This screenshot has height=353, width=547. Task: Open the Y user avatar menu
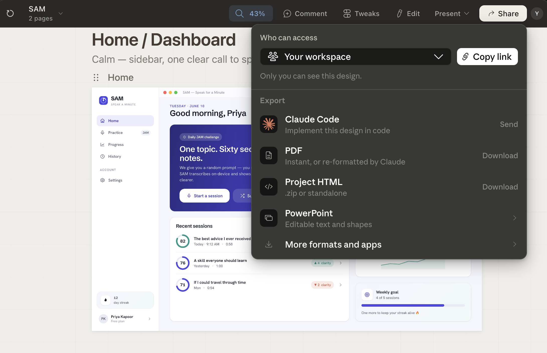(537, 14)
